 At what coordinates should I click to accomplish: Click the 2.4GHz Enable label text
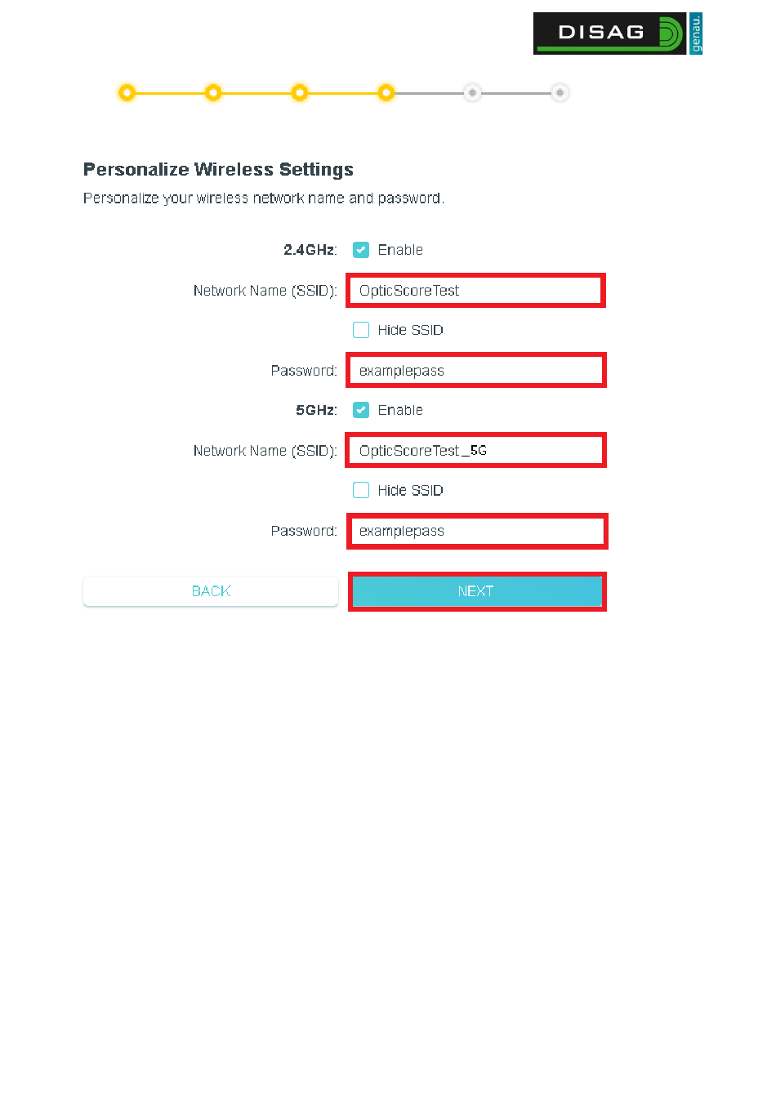pyautogui.click(x=400, y=250)
